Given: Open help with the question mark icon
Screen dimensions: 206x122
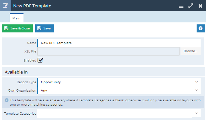Looking at the screenshot, I should [201, 28].
